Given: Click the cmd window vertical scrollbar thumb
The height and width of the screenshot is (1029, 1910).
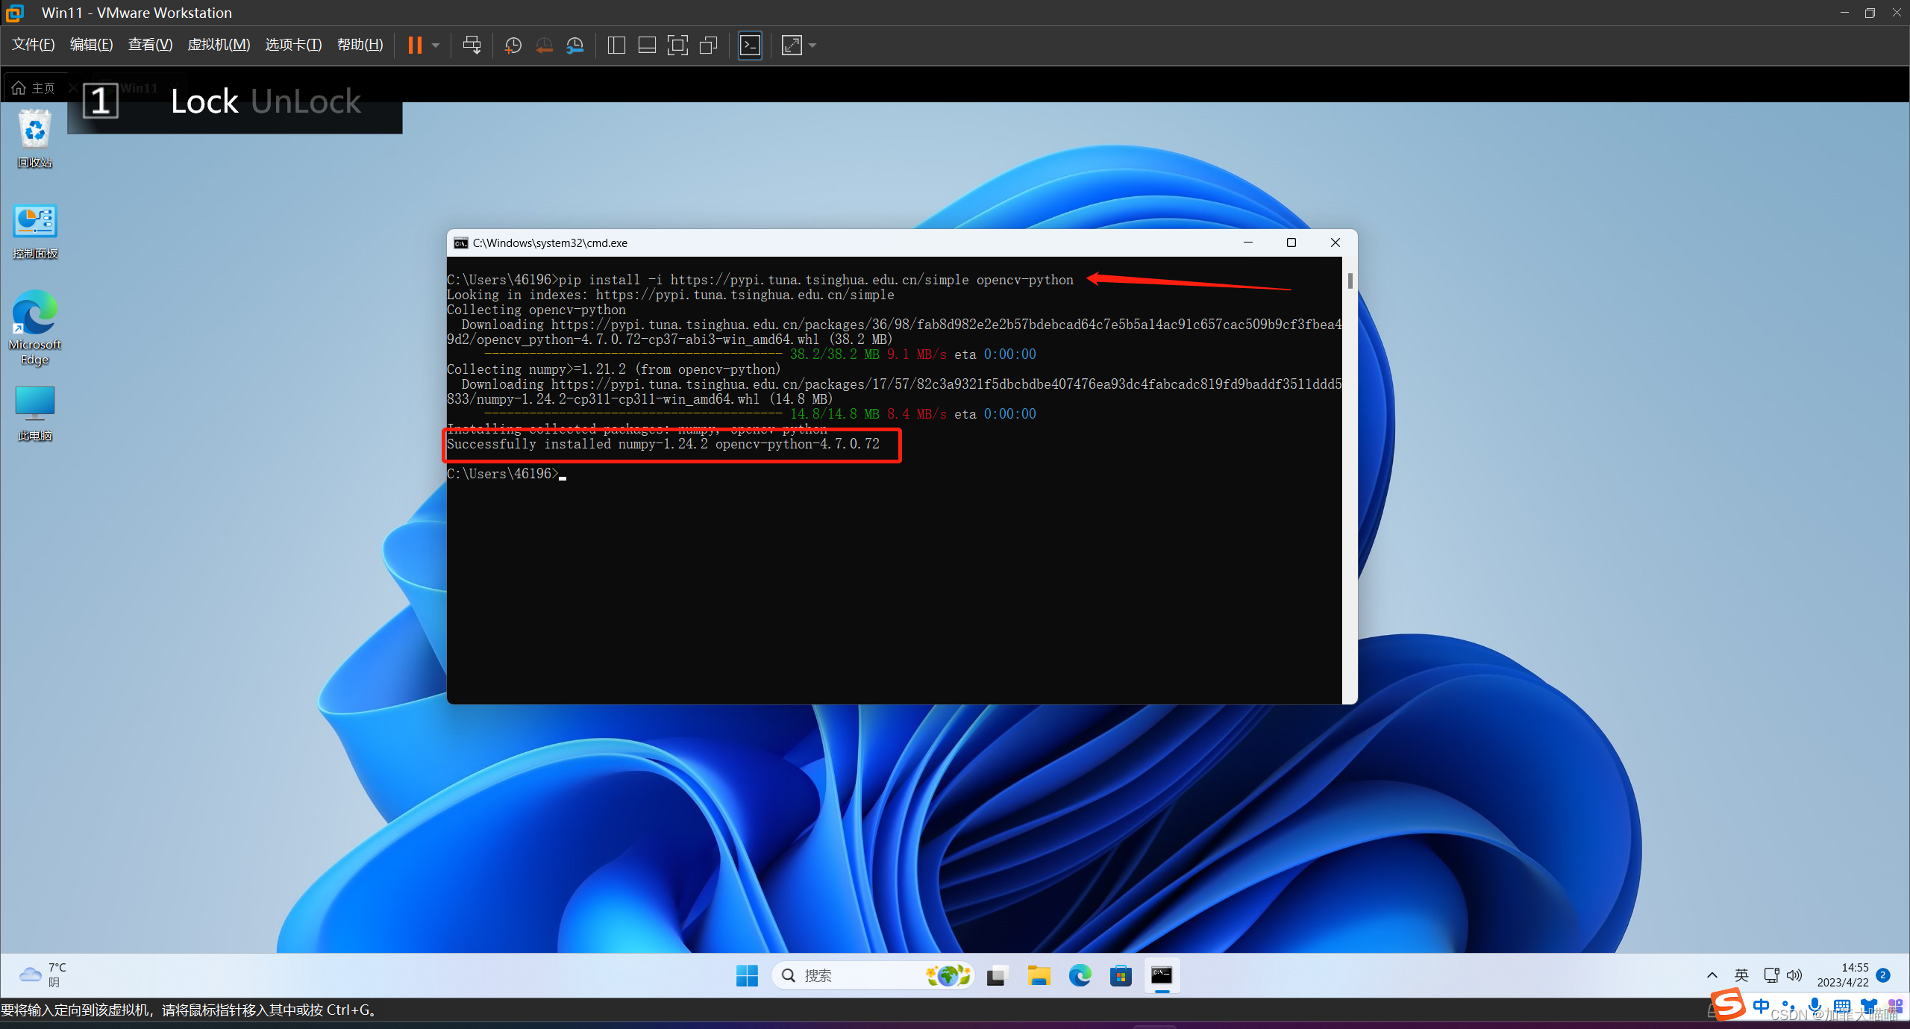Looking at the screenshot, I should pos(1350,281).
